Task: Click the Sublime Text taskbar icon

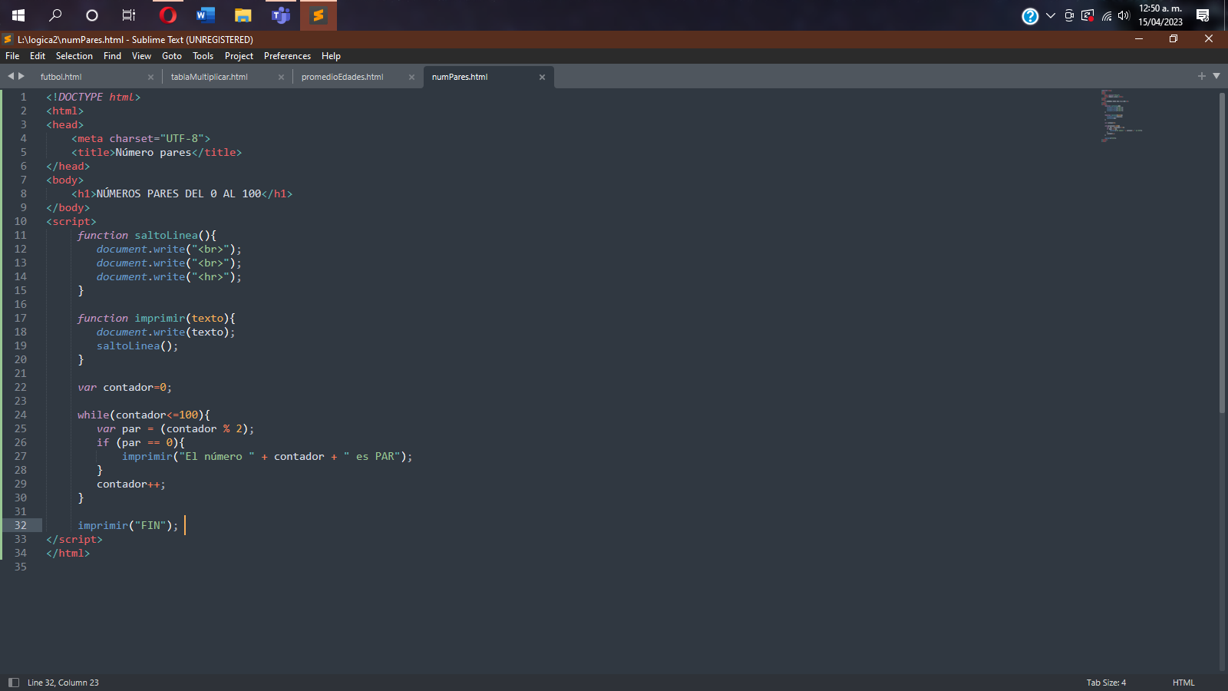Action: tap(318, 15)
